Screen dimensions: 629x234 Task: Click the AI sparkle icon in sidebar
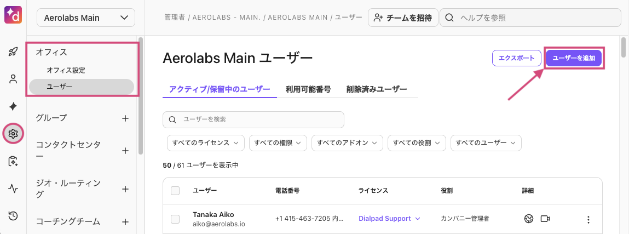tap(13, 106)
